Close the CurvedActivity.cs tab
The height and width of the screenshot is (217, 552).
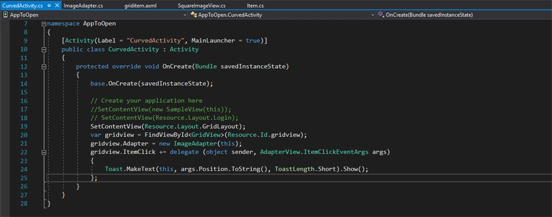coord(56,6)
